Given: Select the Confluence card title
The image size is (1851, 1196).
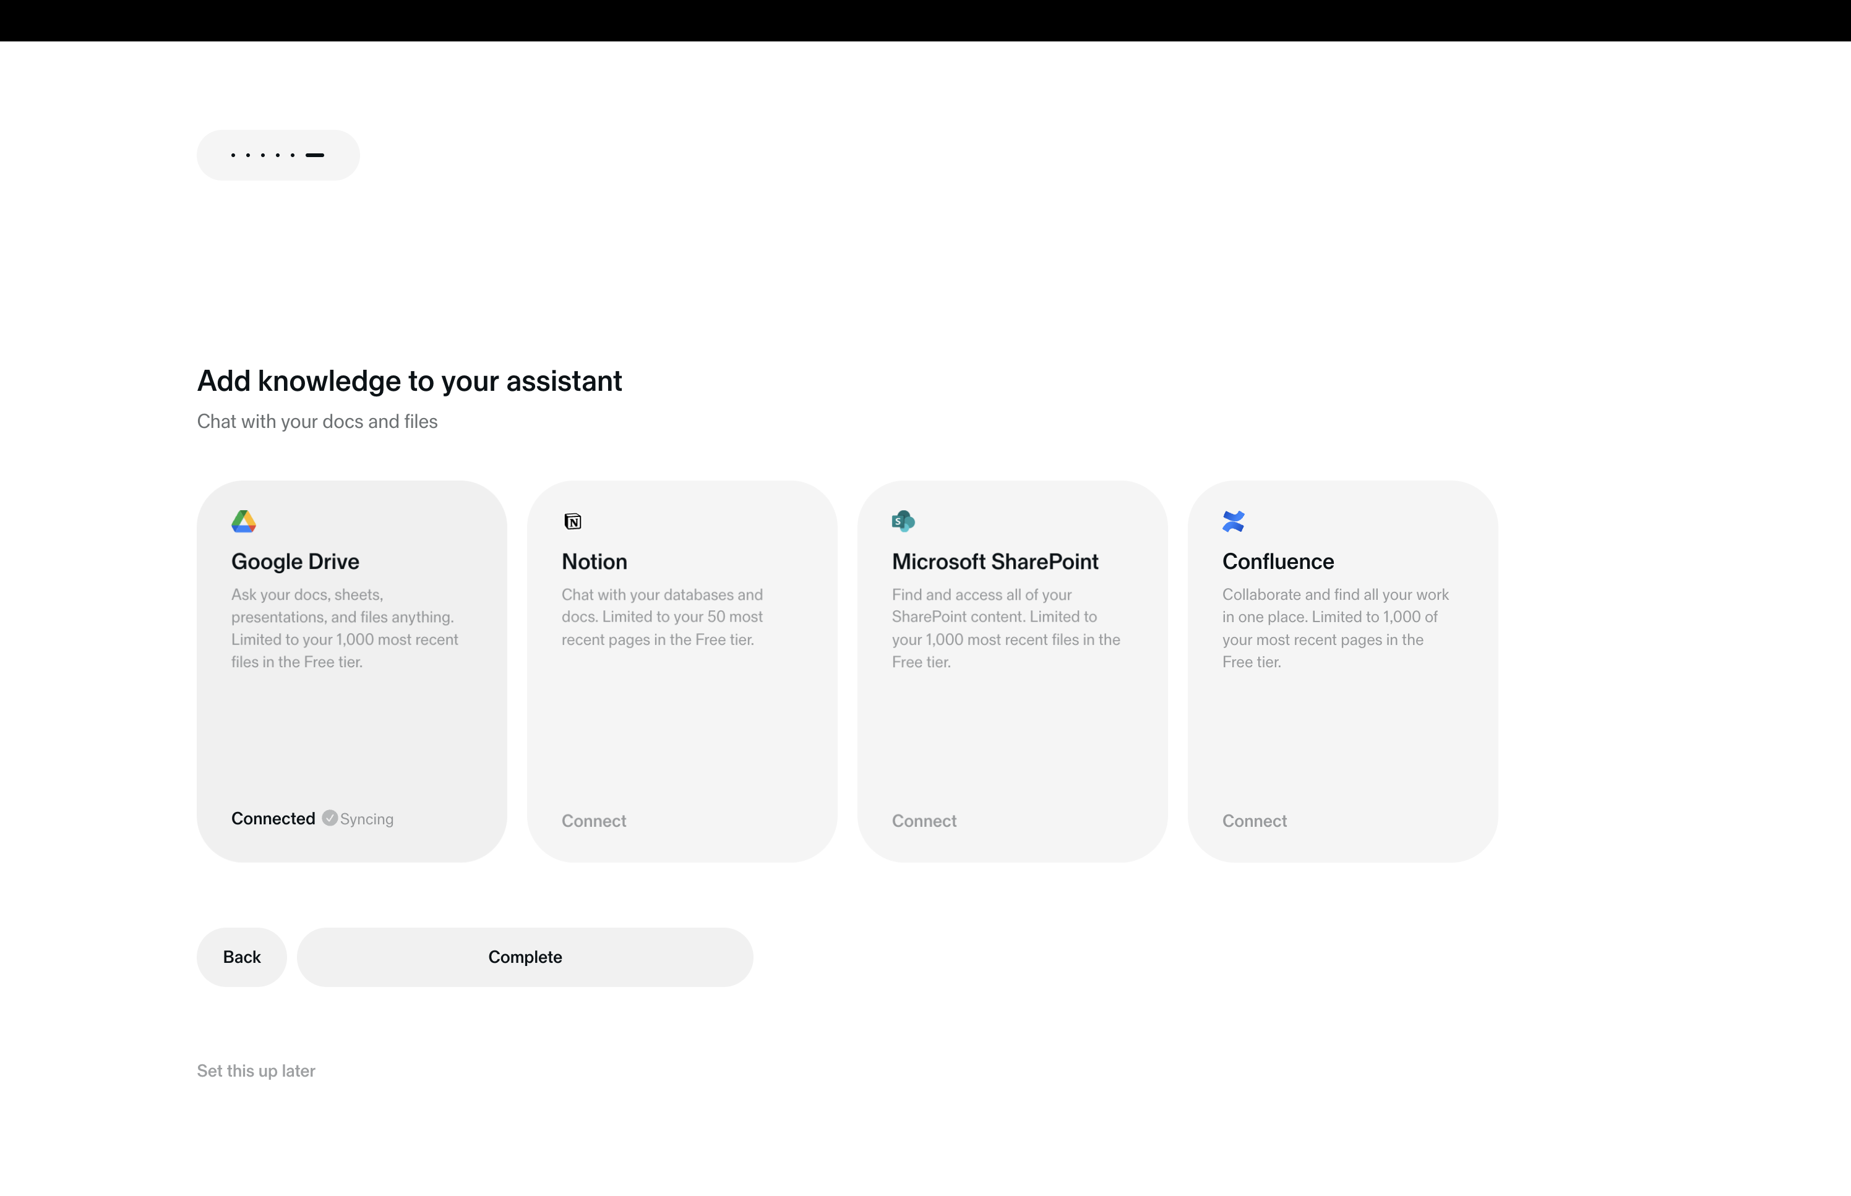Looking at the screenshot, I should 1278,562.
